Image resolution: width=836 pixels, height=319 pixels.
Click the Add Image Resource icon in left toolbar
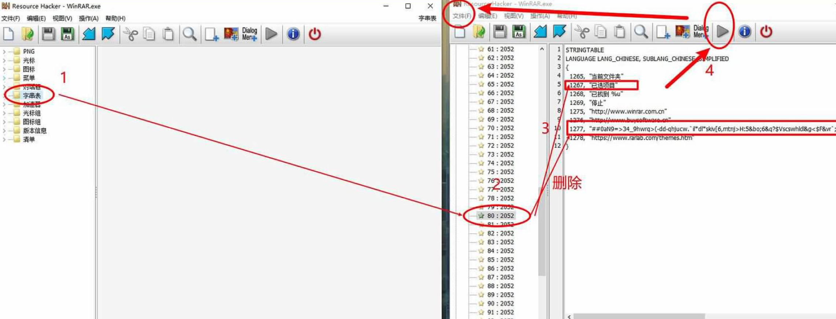pyautogui.click(x=231, y=34)
